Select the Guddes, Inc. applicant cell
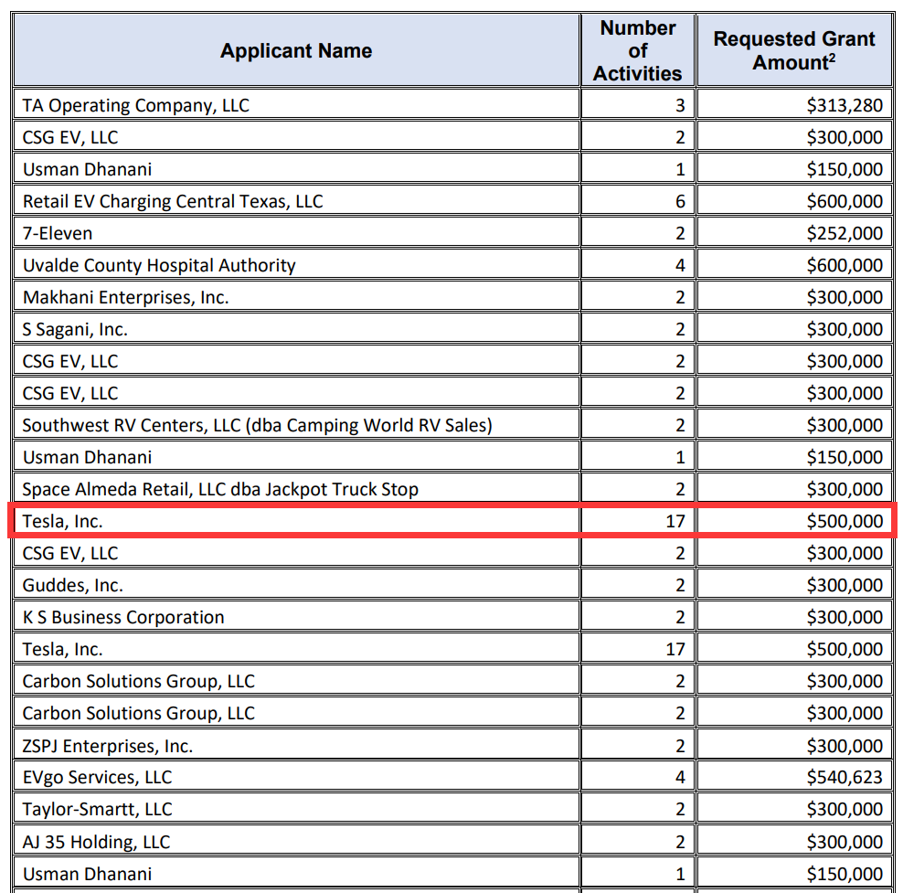This screenshot has height=893, width=903. click(x=296, y=585)
